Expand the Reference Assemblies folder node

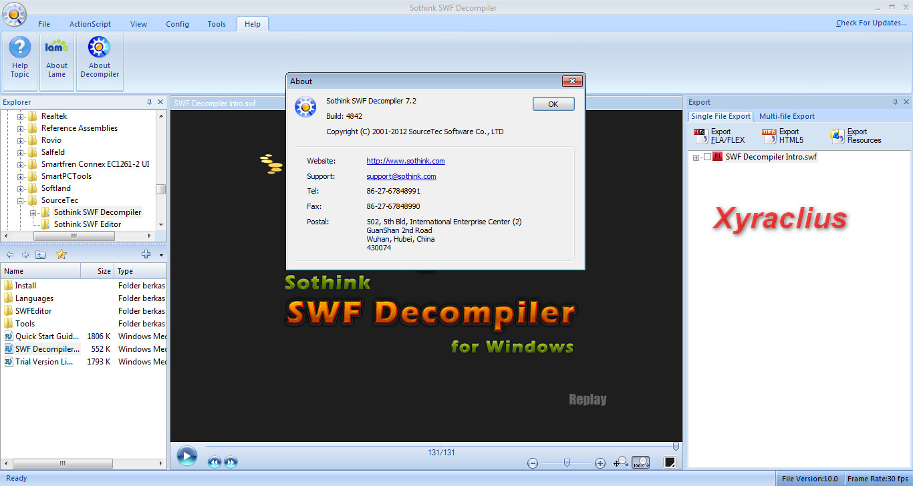pyautogui.click(x=21, y=128)
